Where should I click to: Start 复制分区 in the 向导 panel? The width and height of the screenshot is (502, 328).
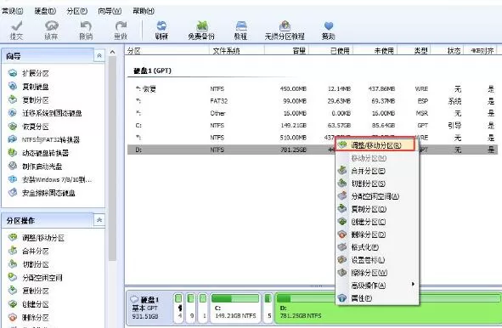[x=29, y=100]
